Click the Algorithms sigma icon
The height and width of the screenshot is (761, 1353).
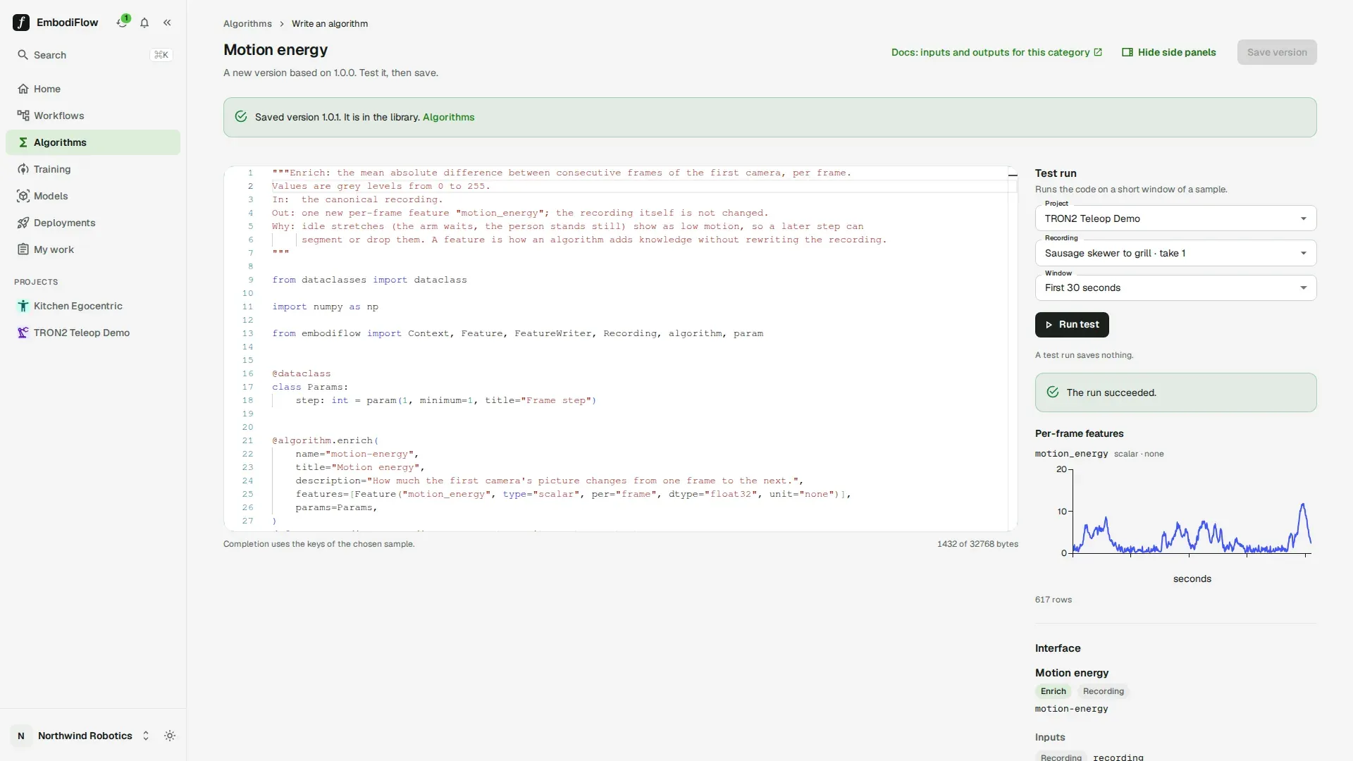click(23, 142)
